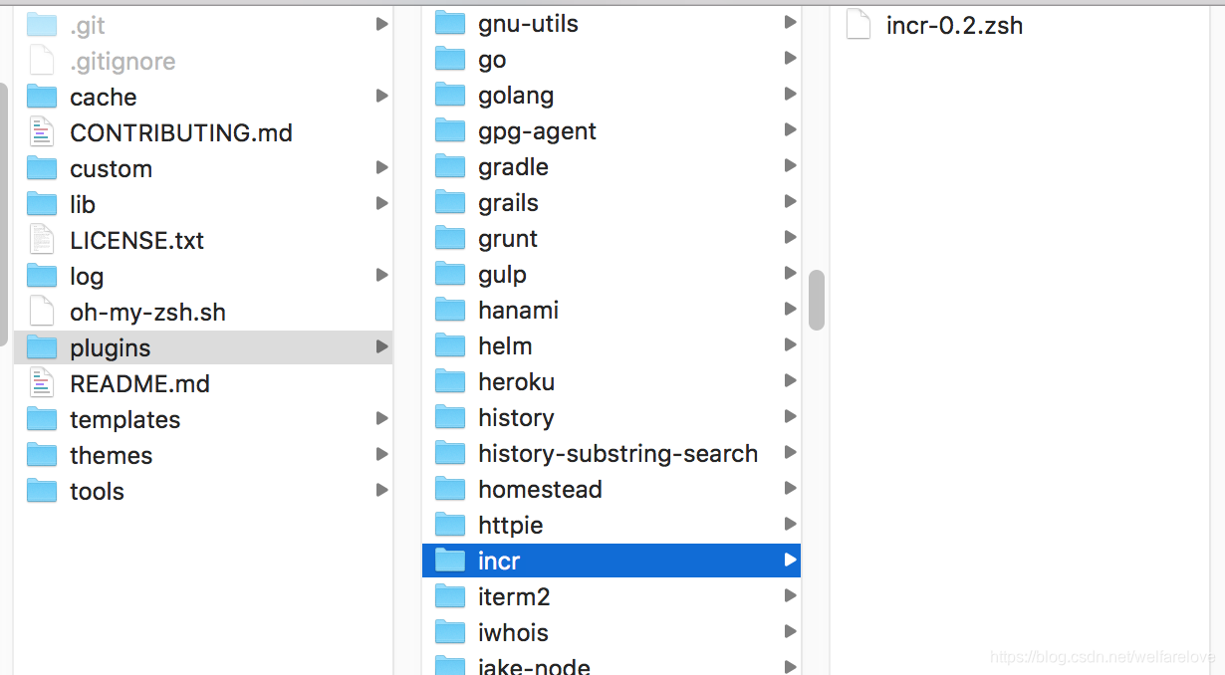Click the heroku folder icon

point(451,381)
